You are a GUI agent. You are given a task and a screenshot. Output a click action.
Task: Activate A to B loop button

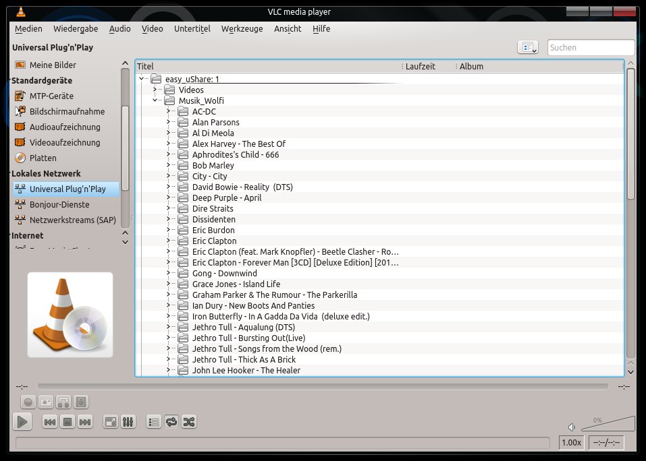63,402
